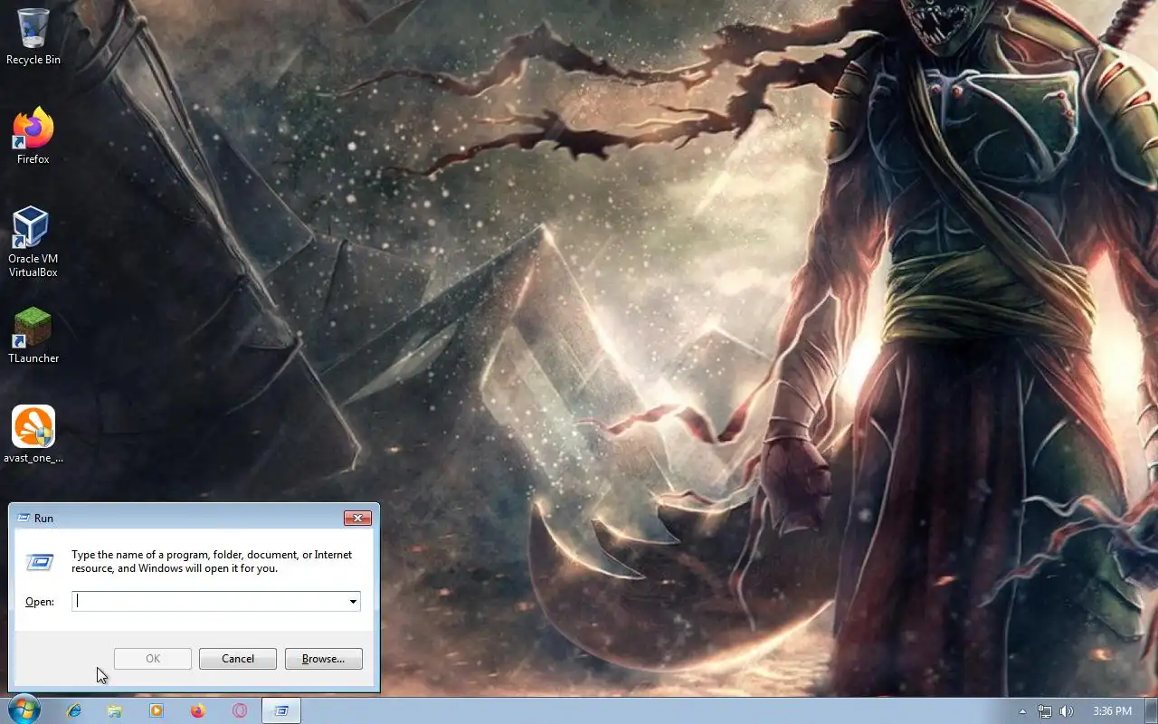This screenshot has height=724, width=1158.
Task: Open the Recycle Bin desktop icon
Action: coord(33,36)
